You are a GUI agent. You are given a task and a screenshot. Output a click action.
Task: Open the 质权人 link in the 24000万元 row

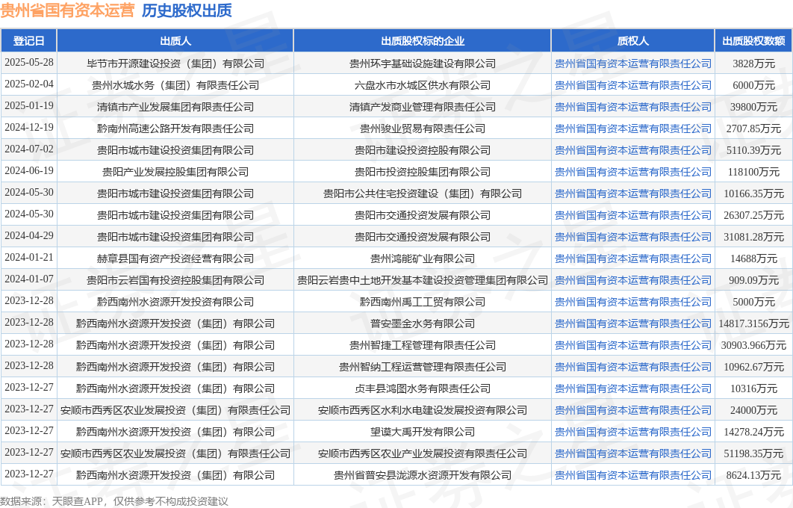tap(632, 410)
